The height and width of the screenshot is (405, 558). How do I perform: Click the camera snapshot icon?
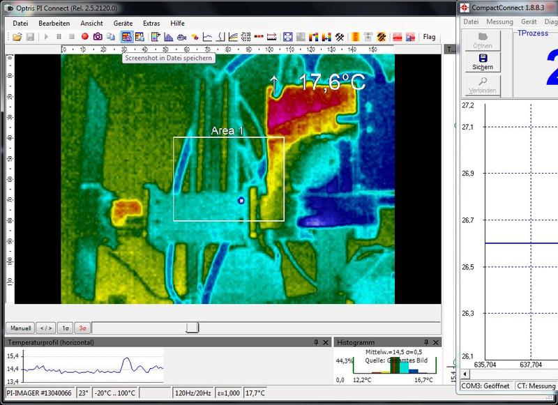(98, 37)
